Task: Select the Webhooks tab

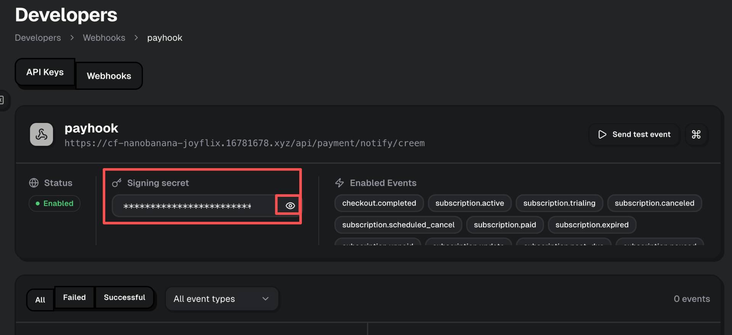Action: (x=109, y=76)
